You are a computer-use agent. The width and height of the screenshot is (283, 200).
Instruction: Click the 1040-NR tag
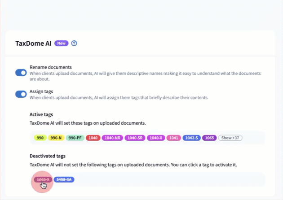112,138
